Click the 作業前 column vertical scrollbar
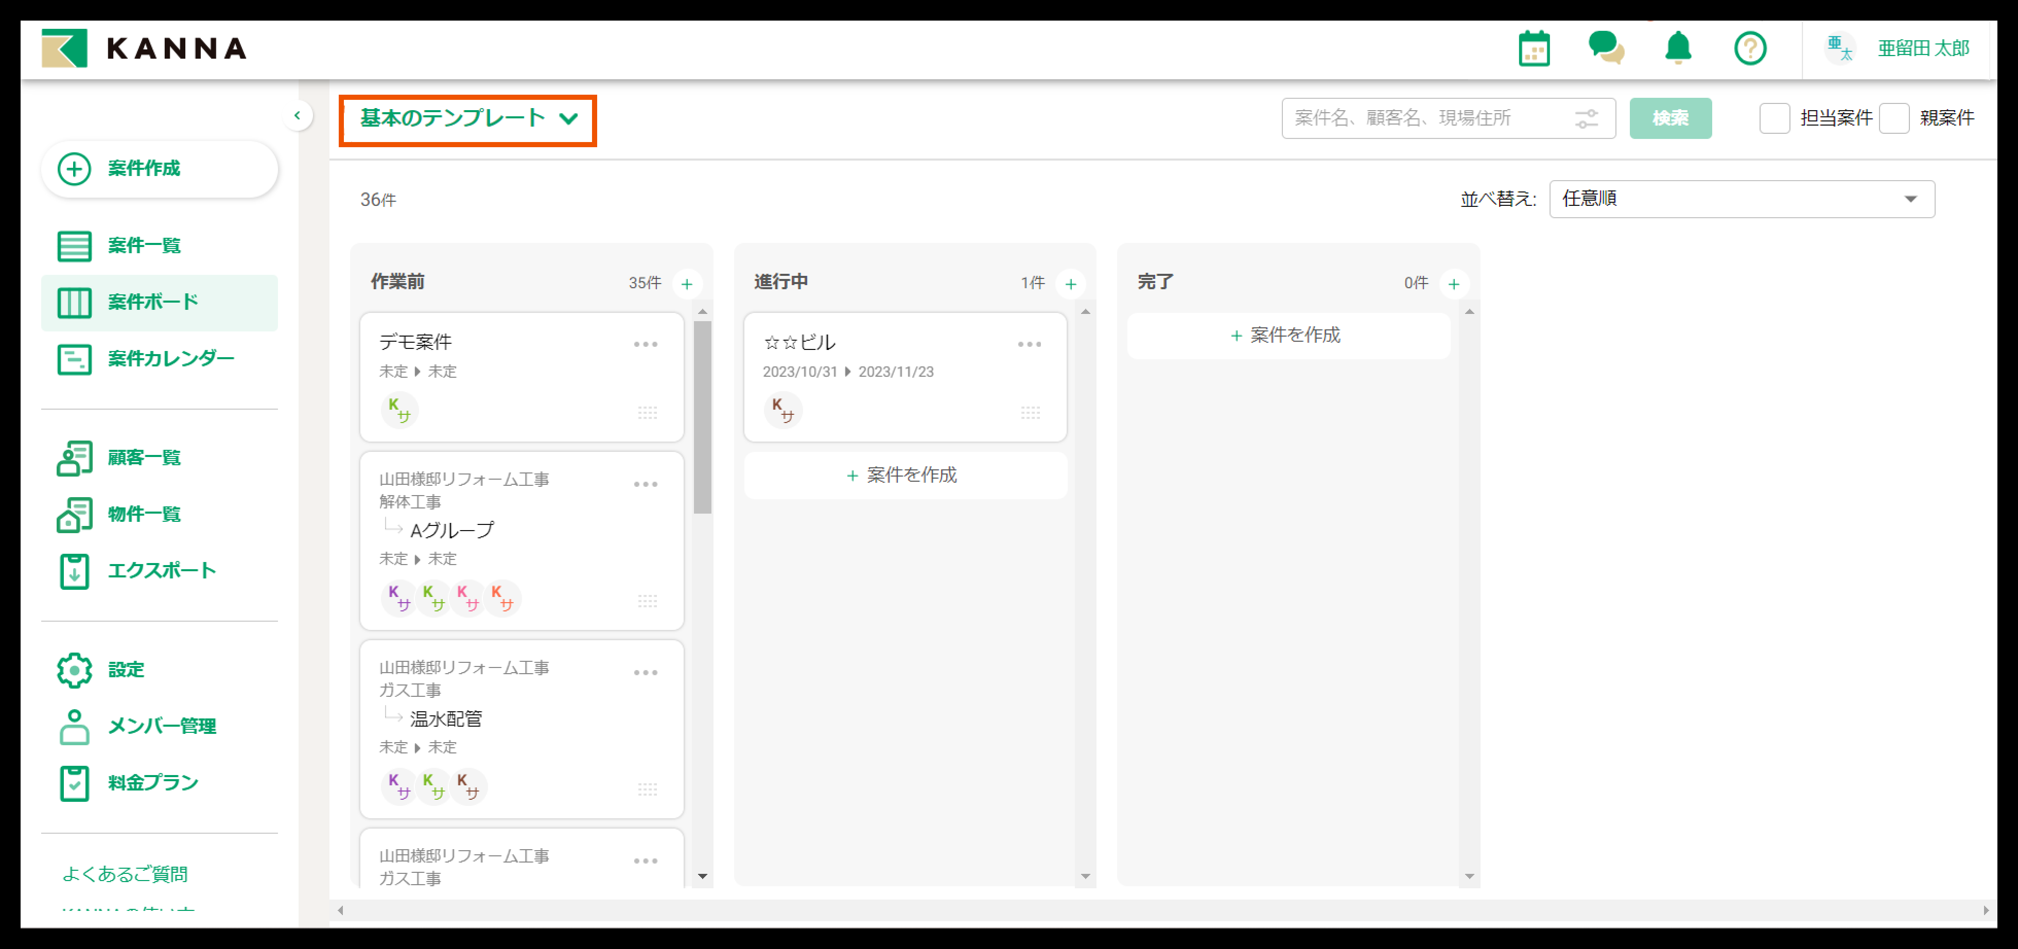2018x949 pixels. point(703,417)
